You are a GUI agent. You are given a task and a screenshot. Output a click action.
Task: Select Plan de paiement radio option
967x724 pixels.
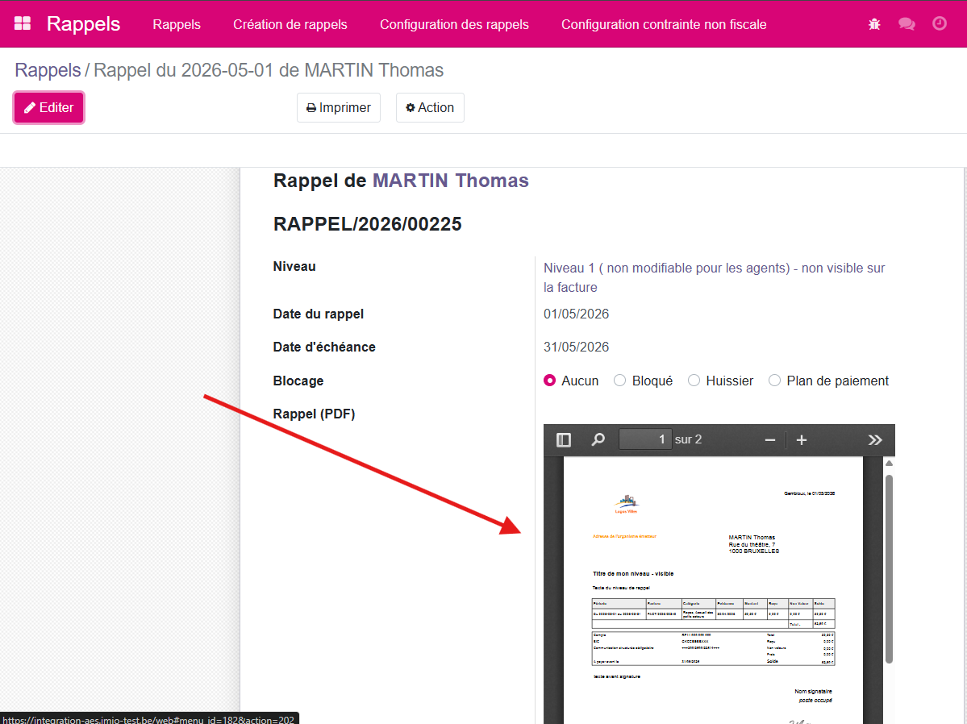pos(774,381)
